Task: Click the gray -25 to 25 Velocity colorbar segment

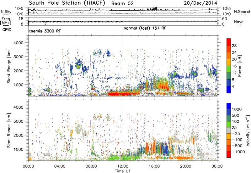Action: [x=229, y=130]
